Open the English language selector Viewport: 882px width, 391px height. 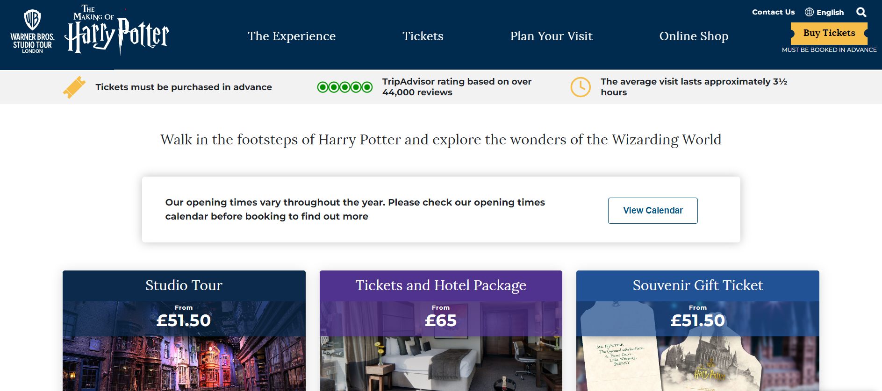(830, 13)
